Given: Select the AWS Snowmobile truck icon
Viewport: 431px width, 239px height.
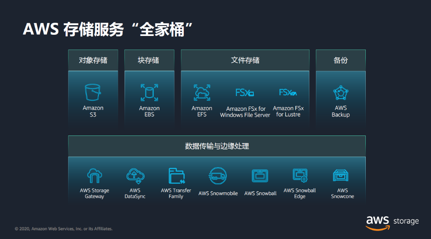Looking at the screenshot, I should pos(218,176).
